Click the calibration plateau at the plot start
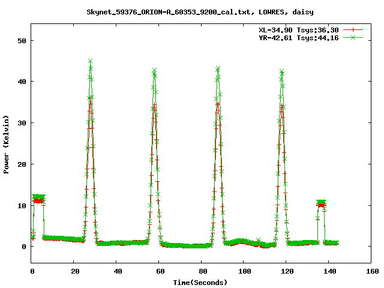The width and height of the screenshot is (384, 288). [38, 199]
